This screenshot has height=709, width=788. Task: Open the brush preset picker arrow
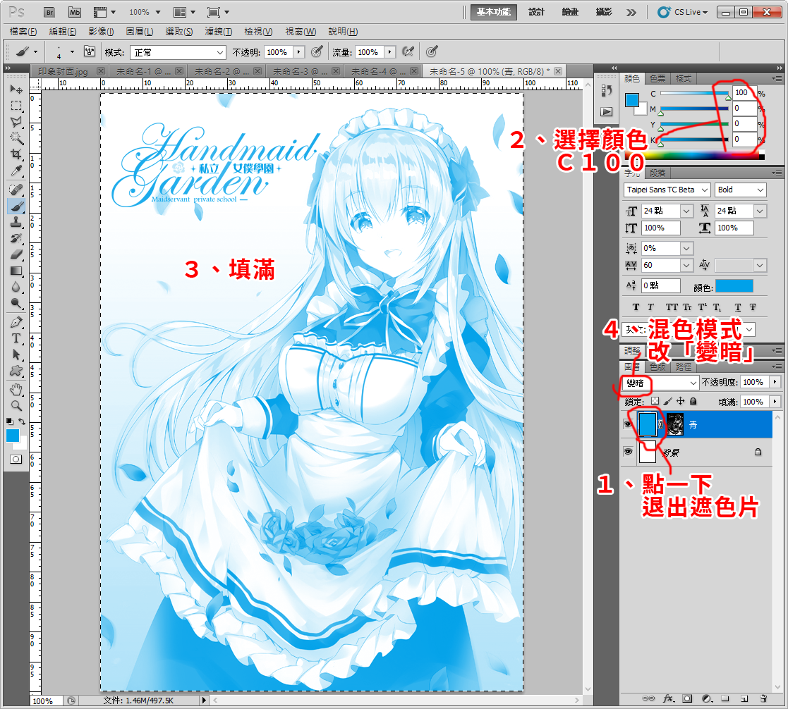coord(72,51)
